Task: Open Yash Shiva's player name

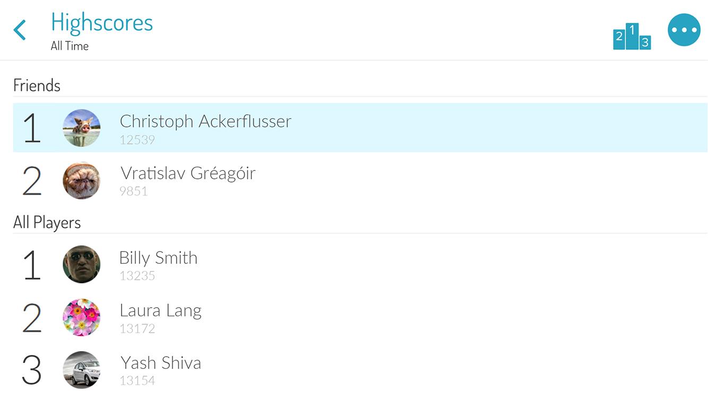Action: [160, 363]
